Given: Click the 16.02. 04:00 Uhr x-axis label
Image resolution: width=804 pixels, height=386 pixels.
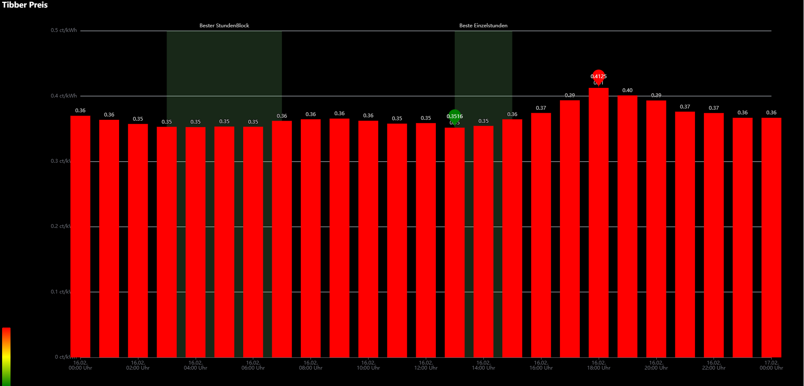Looking at the screenshot, I should [196, 365].
